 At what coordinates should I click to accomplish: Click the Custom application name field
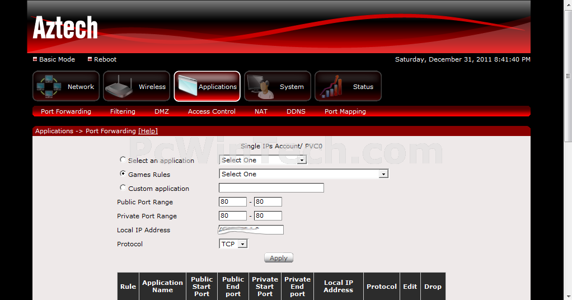tap(271, 188)
